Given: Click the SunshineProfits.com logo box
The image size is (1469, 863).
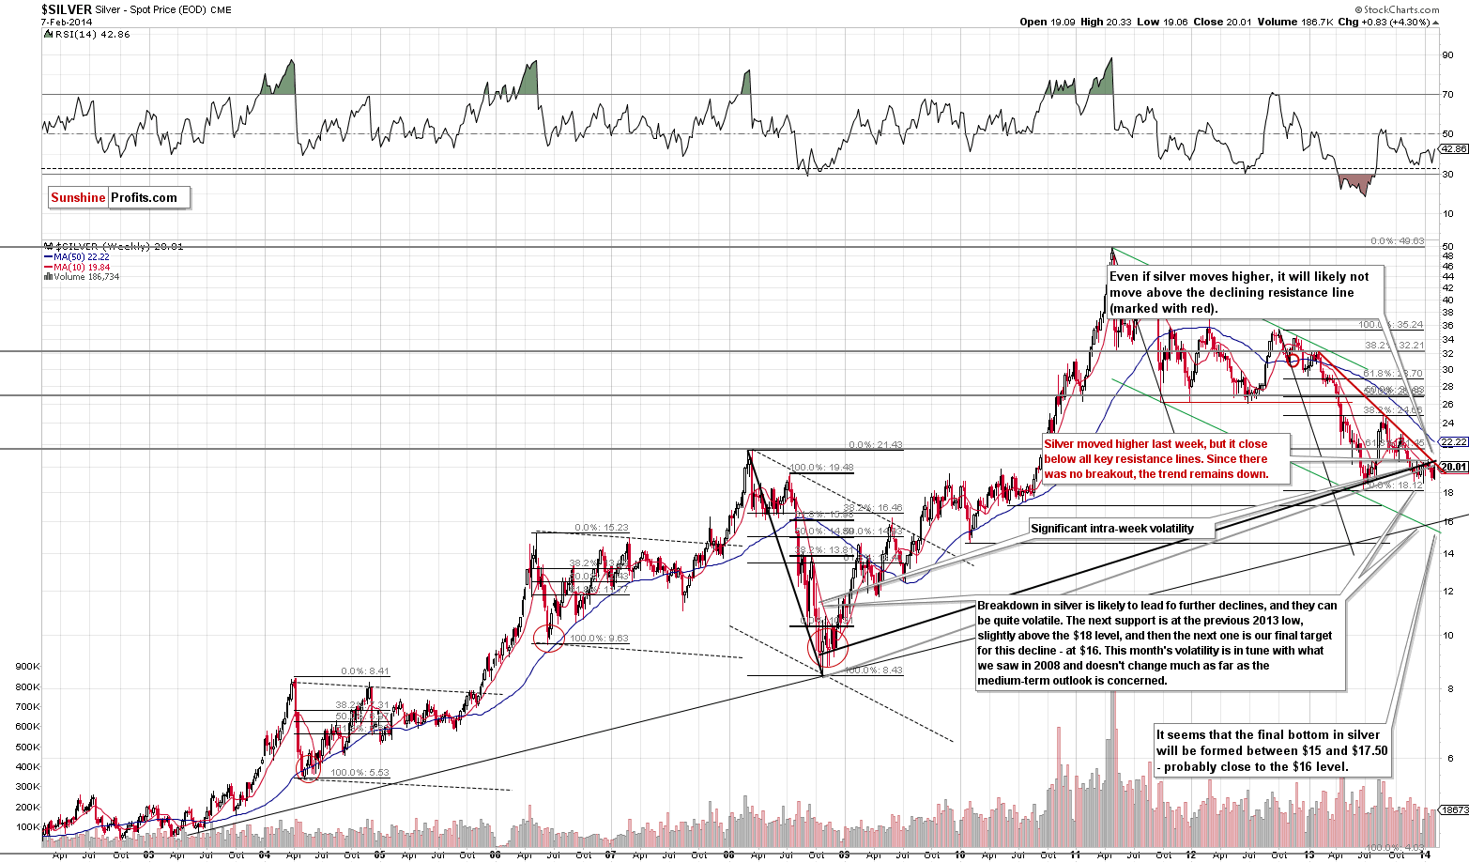Looking at the screenshot, I should click(119, 197).
